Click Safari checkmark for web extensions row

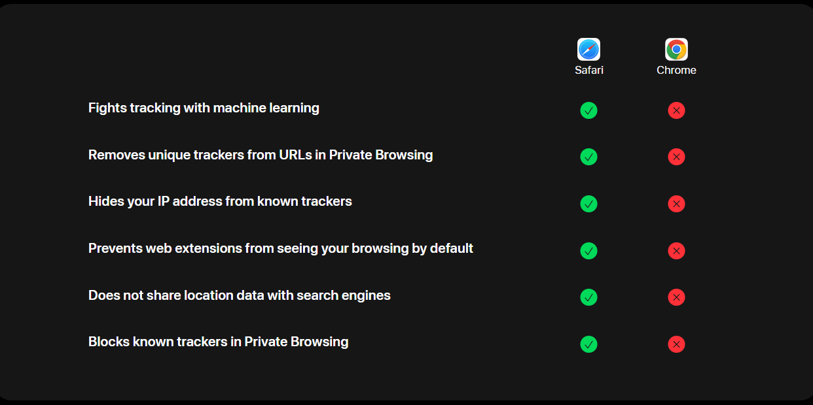[x=588, y=251]
